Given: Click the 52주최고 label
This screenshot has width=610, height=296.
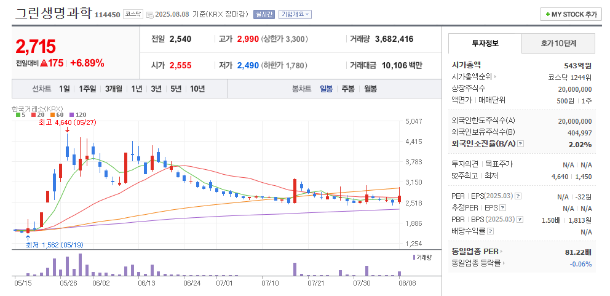Looking at the screenshot, I should click(x=464, y=175).
